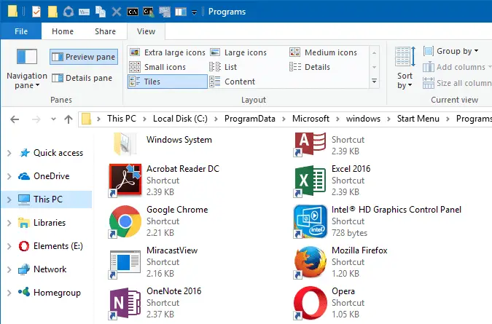Select the Excel 2016 shortcut icon
The height and width of the screenshot is (324, 492).
tap(310, 181)
